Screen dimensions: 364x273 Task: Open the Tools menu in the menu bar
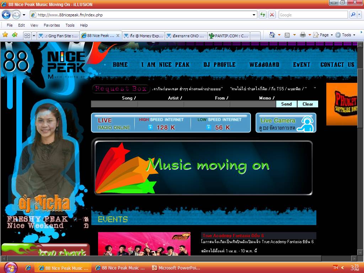[70, 25]
